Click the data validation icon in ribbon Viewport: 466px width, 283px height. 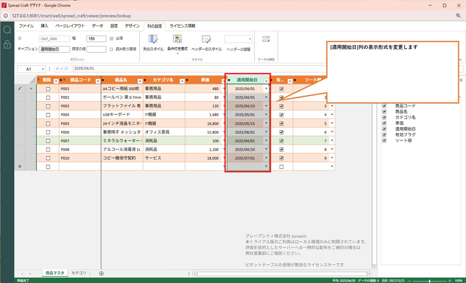tap(266, 39)
